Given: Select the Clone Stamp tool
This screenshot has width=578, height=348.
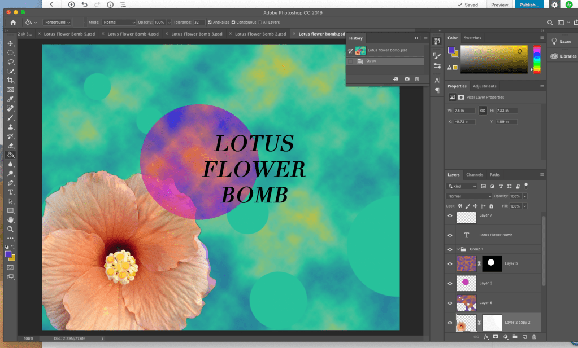Looking at the screenshot, I should click(x=10, y=127).
